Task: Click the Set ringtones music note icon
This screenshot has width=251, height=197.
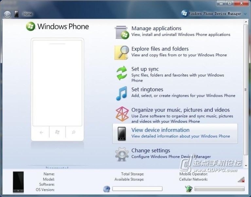Action: coord(121,93)
